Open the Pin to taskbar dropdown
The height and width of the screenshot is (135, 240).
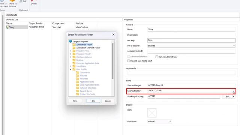(x=234, y=46)
